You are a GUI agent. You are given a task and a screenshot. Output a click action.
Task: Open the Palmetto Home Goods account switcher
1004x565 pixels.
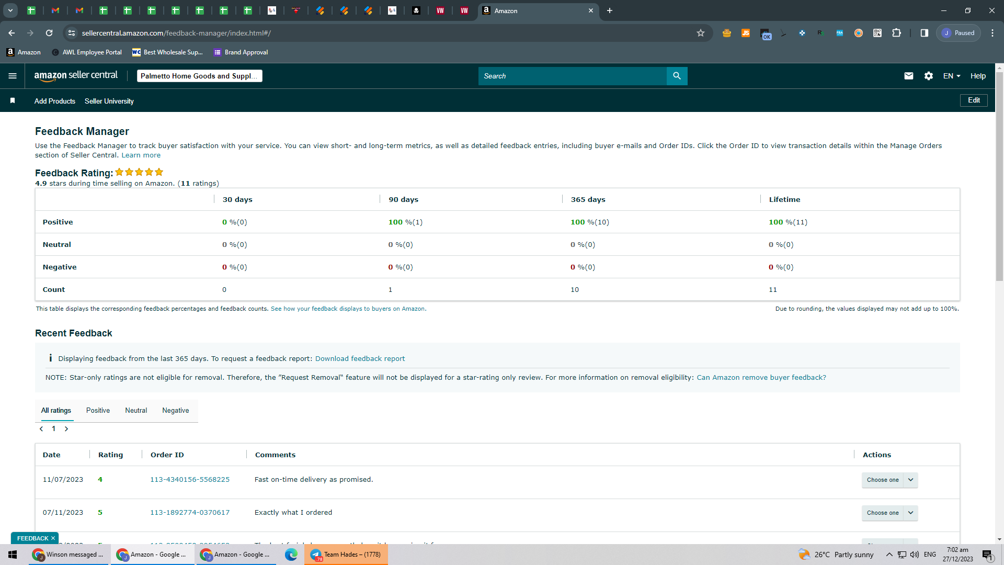tap(199, 76)
